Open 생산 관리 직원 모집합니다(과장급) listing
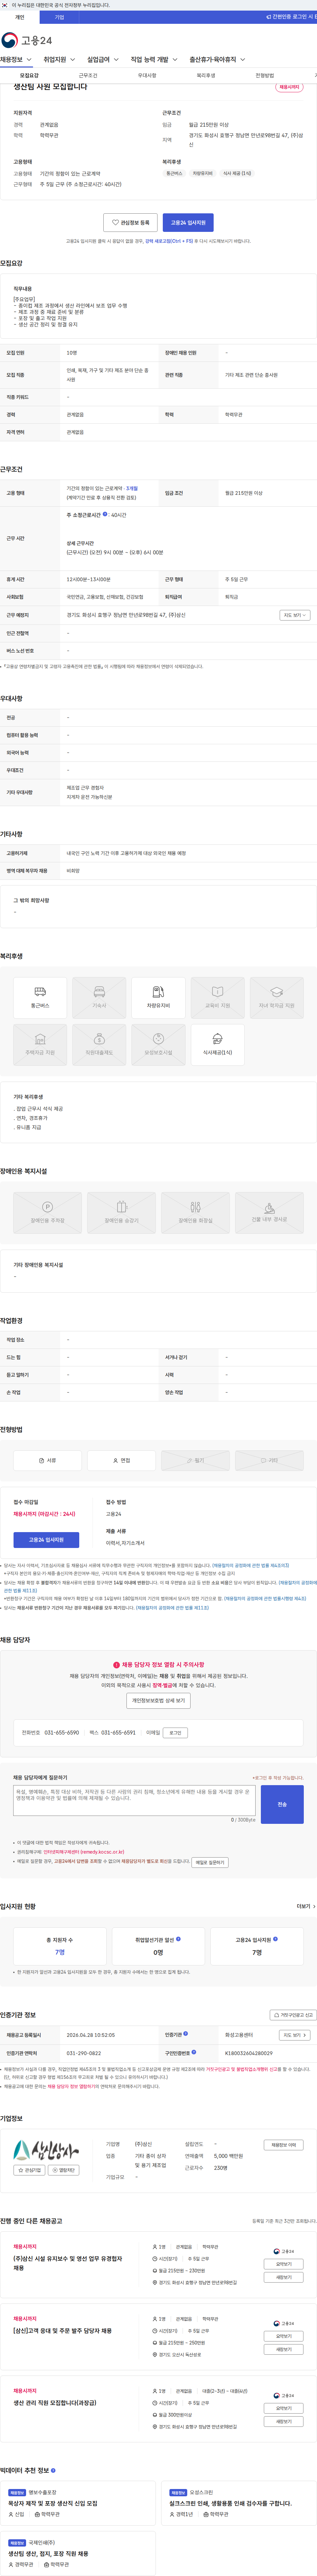Image resolution: width=317 pixels, height=2576 pixels. point(55,2403)
